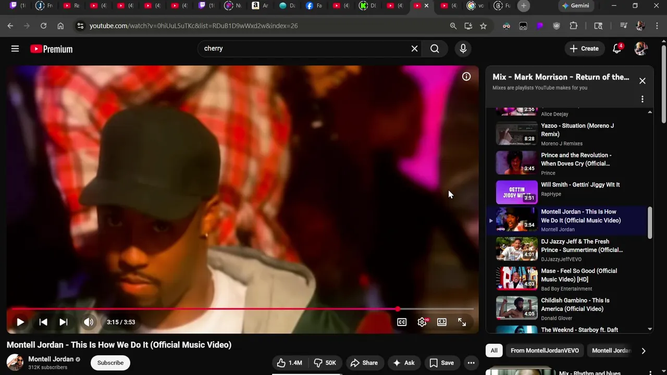Click the red playhead scrubber
Screen dimensions: 667x375
pos(398,309)
